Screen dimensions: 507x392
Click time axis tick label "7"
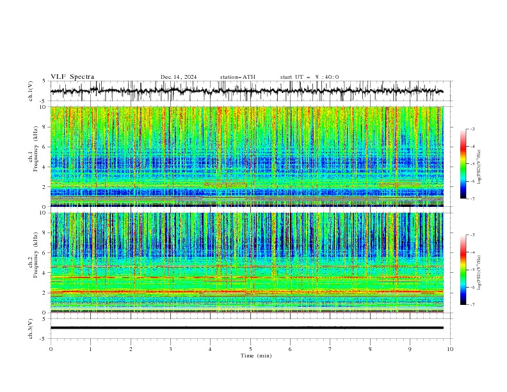(330, 349)
